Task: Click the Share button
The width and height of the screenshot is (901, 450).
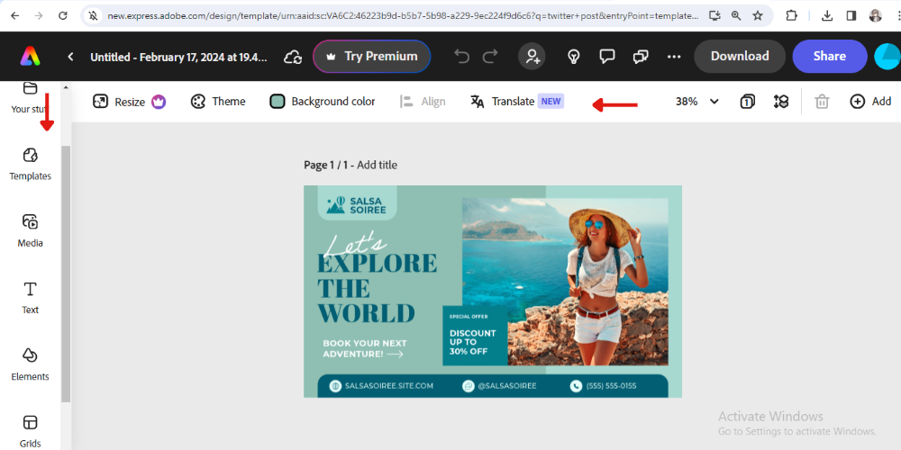Action: click(x=829, y=56)
